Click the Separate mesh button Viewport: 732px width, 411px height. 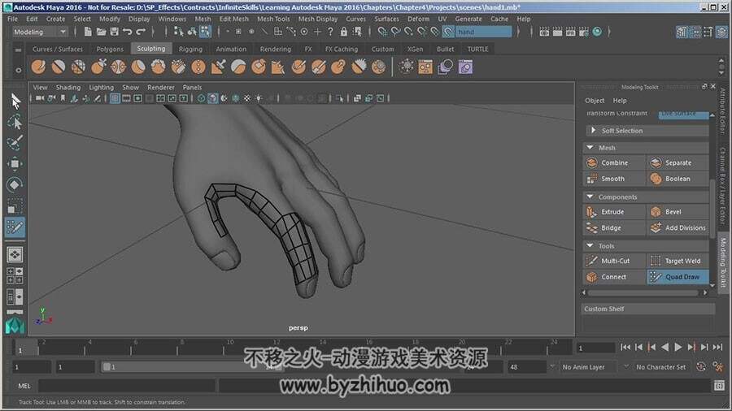coord(678,162)
